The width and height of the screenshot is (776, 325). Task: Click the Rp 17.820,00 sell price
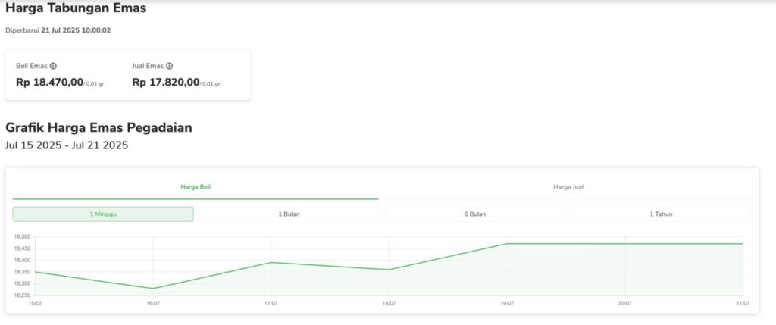point(165,82)
